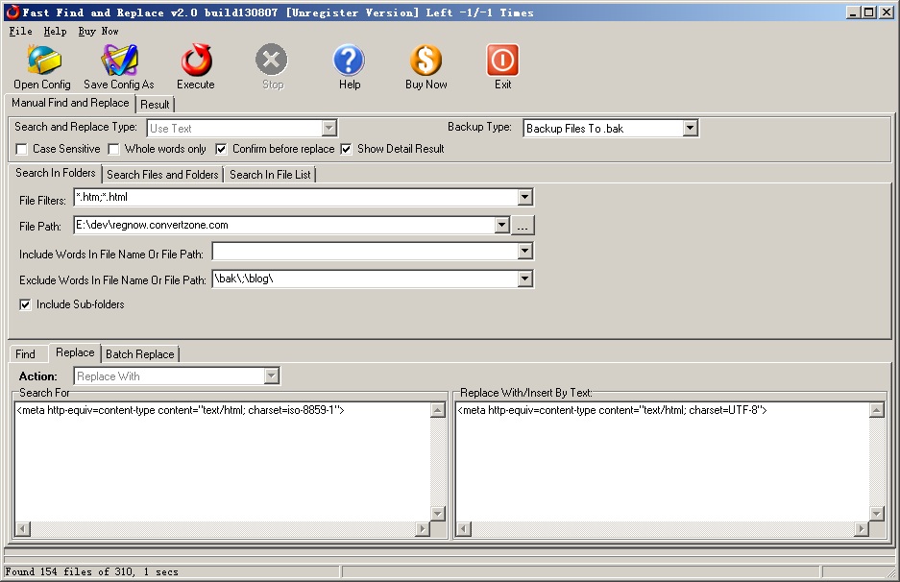900x582 pixels.
Task: Open the File menu
Action: tap(20, 31)
